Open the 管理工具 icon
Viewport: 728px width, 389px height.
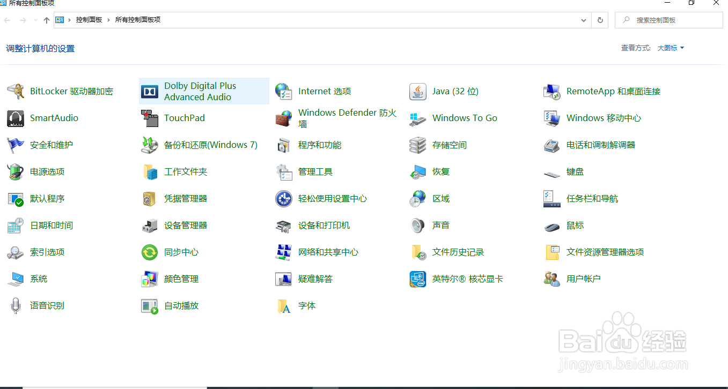pos(284,172)
